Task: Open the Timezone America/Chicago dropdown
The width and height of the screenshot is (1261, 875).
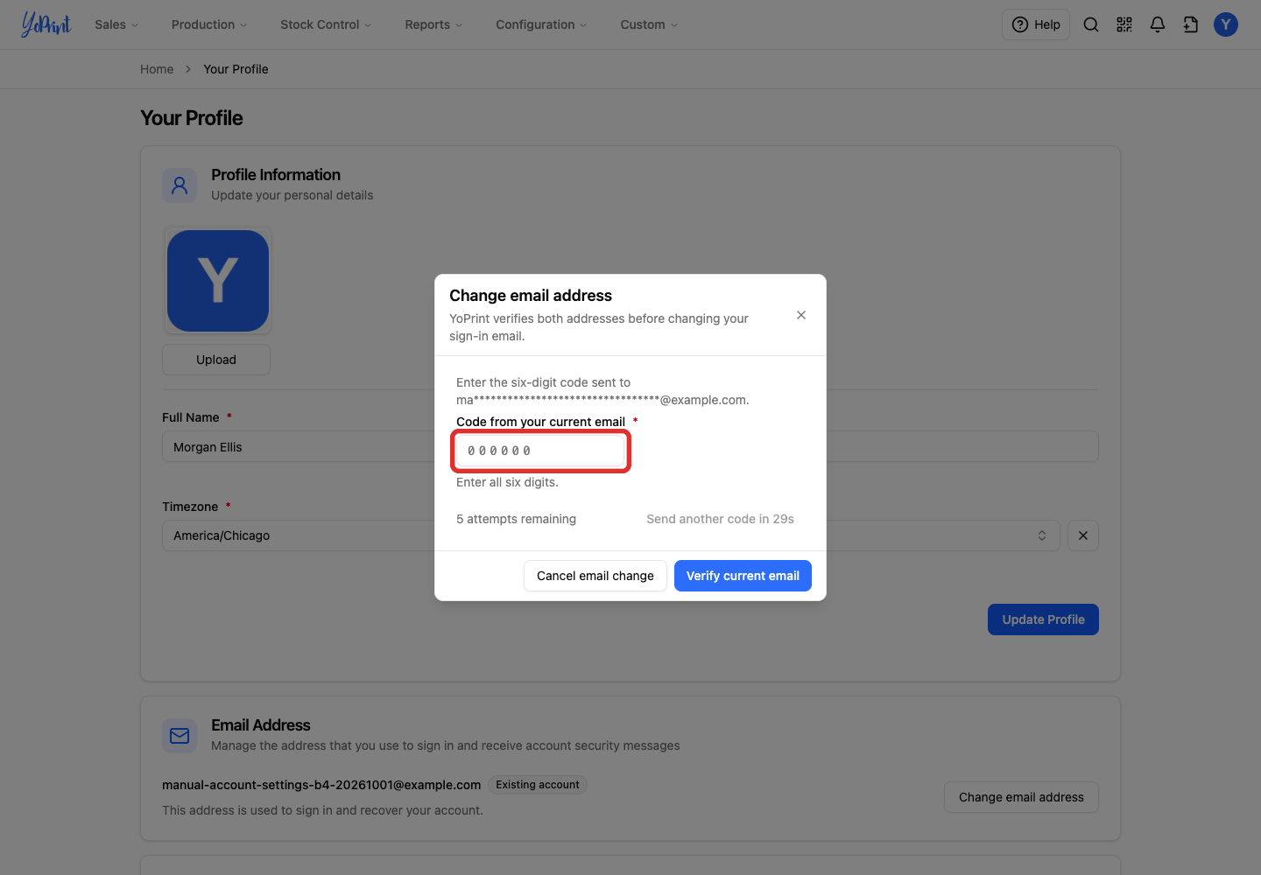Action: (x=611, y=535)
